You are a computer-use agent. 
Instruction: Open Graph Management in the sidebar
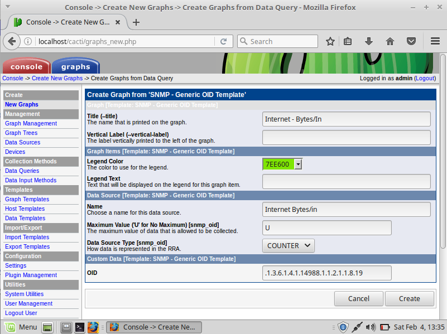[31, 123]
